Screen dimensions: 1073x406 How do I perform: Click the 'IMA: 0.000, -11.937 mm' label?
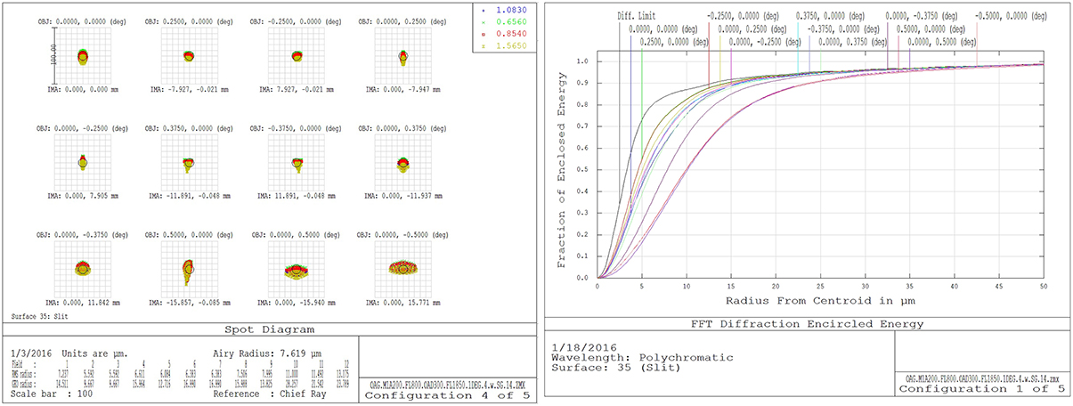tap(402, 195)
